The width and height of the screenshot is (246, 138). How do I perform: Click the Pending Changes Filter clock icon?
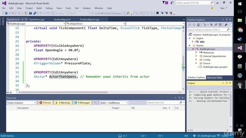click(205, 25)
